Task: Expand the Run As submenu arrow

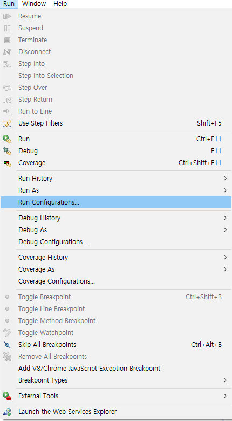Action: click(x=226, y=190)
